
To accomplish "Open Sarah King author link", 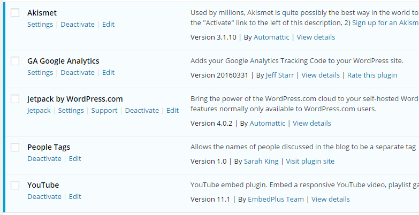I will tap(261, 162).
